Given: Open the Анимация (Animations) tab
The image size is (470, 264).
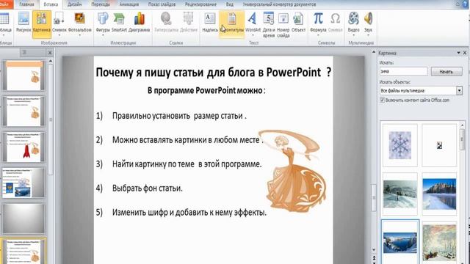Looking at the screenshot, I should (x=129, y=4).
